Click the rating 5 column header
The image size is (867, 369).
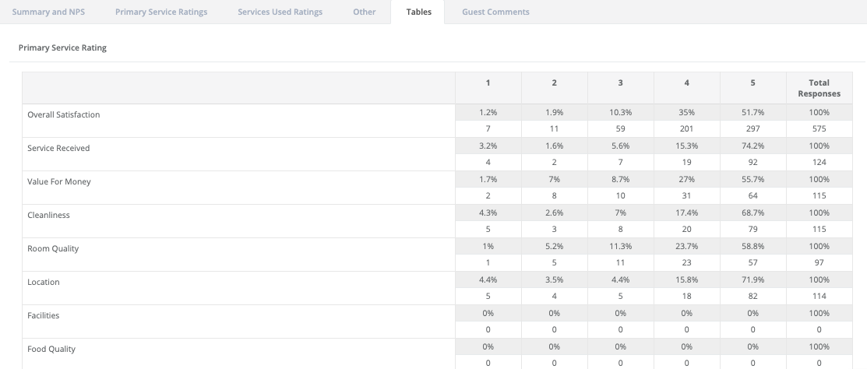(752, 83)
